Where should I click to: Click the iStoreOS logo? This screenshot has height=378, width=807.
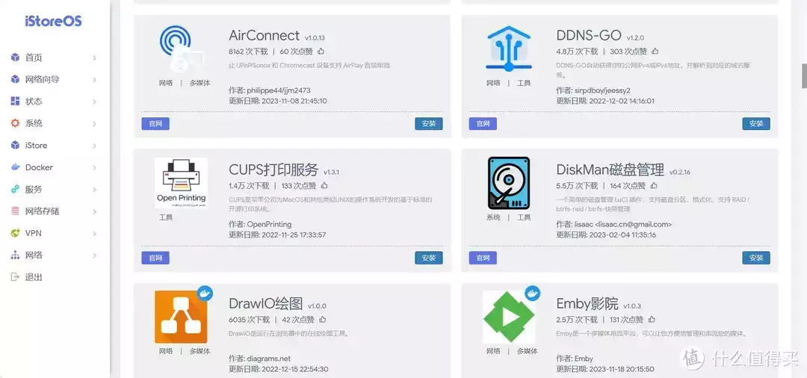click(x=54, y=21)
